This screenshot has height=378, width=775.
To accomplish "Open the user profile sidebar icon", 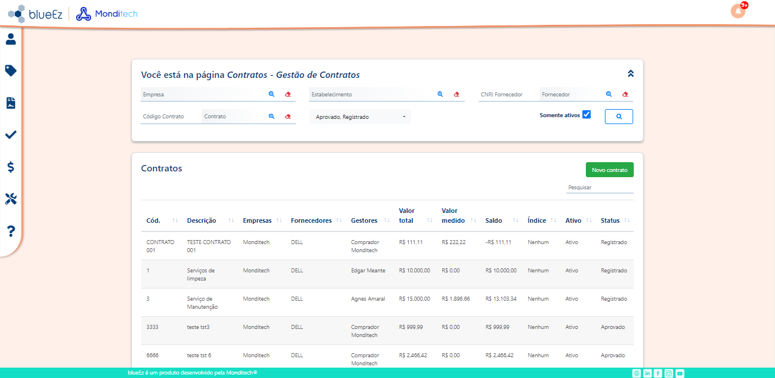I will [10, 39].
